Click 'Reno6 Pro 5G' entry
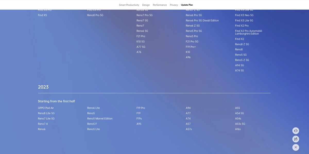This screenshot has height=154, width=309. coord(194,15)
